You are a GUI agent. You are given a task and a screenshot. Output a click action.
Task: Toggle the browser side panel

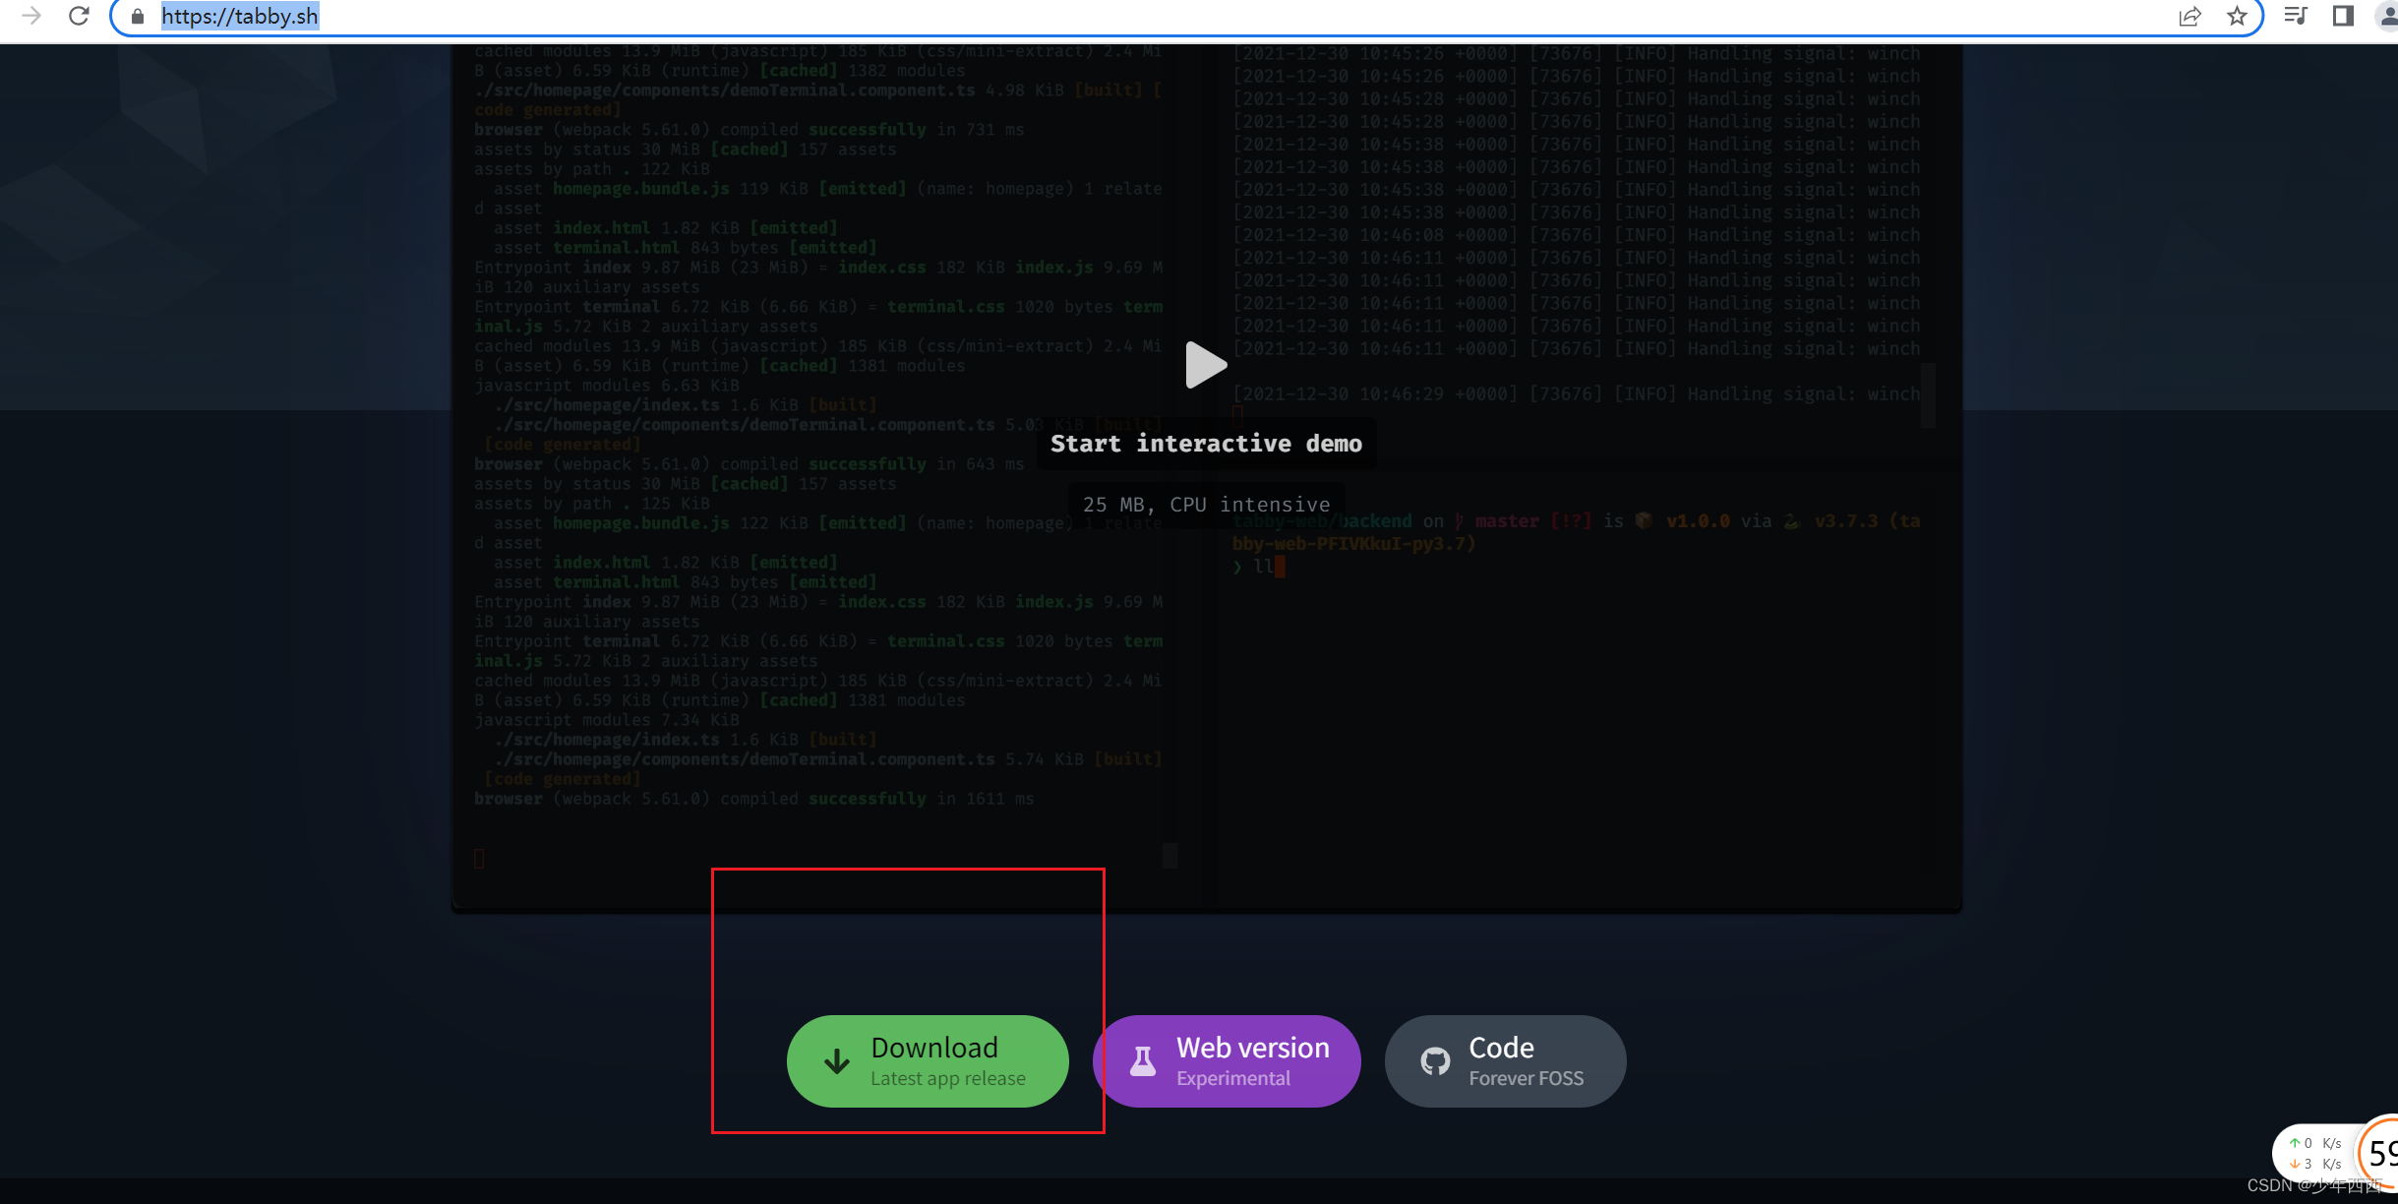(x=2343, y=16)
